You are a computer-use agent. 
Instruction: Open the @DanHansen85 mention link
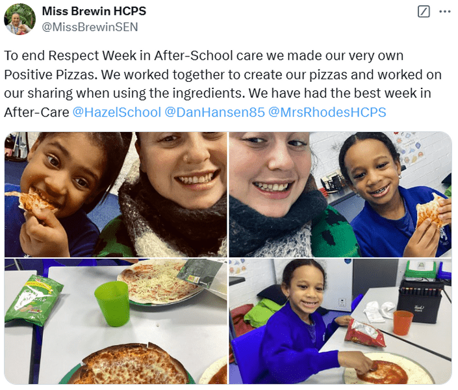[x=214, y=112]
